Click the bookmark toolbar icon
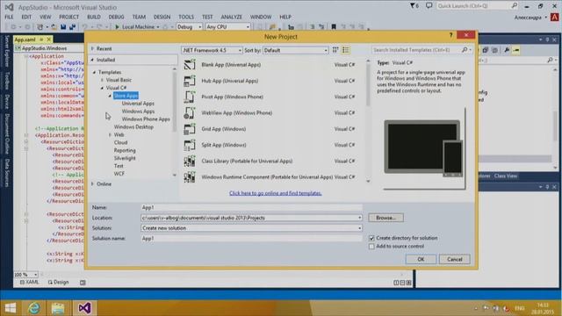562x316 pixels. (334, 27)
